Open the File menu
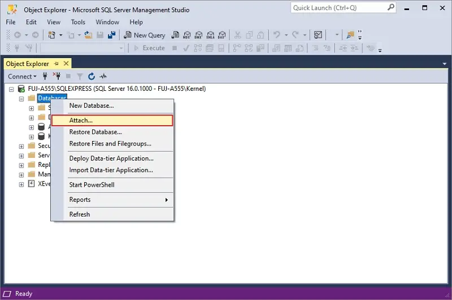Image resolution: width=452 pixels, height=300 pixels. 11,22
